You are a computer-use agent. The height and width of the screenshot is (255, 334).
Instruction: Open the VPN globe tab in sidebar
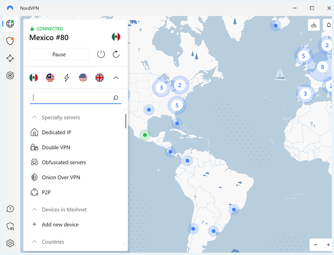tap(10, 24)
